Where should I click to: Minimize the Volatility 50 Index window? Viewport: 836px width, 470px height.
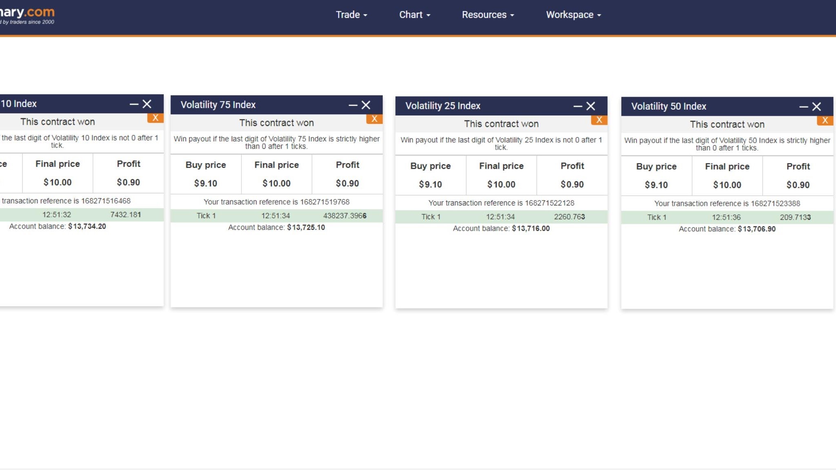(x=803, y=107)
